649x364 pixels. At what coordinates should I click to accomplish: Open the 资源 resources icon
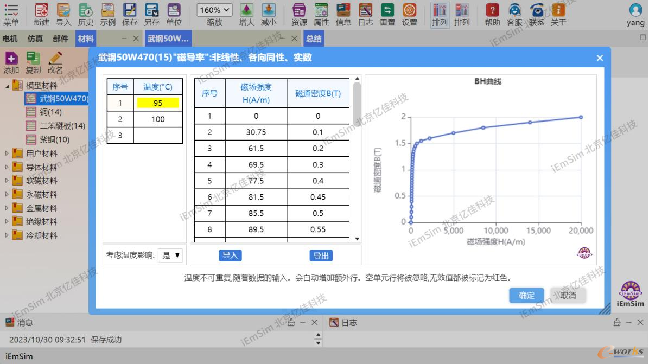[x=299, y=15]
